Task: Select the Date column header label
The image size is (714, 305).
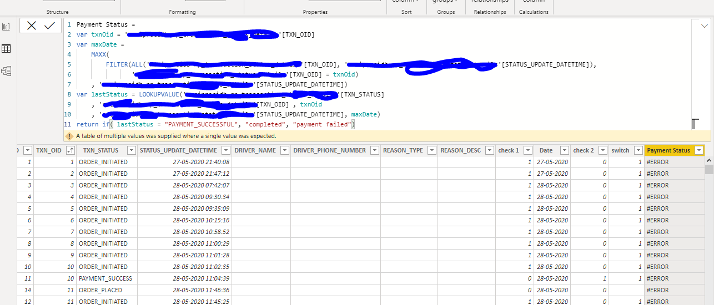Action: (x=546, y=150)
